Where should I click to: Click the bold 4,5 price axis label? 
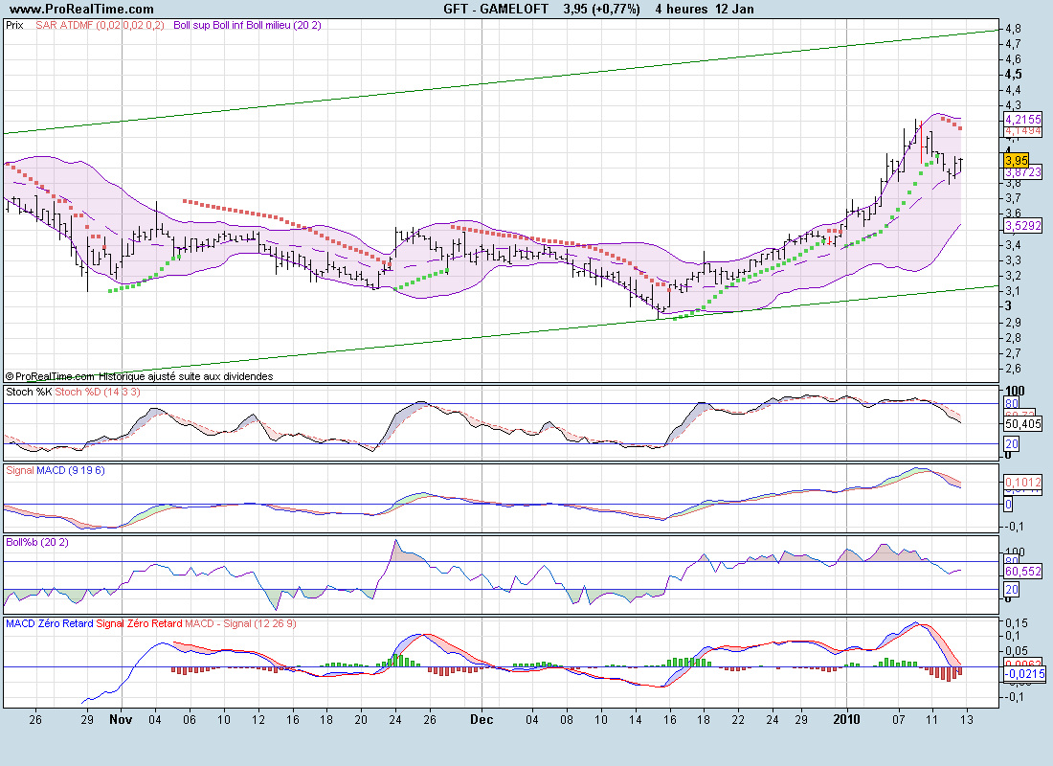tap(1014, 75)
